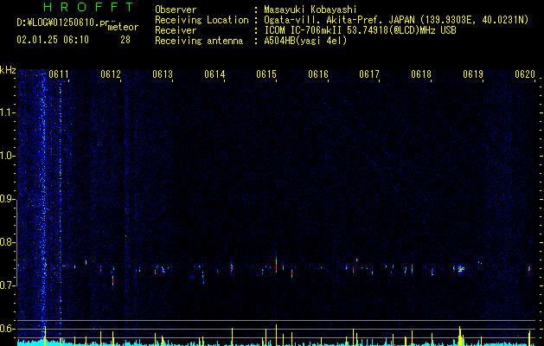Click the Receiving Location coordinates line
544x346 pixels.
click(x=396, y=20)
